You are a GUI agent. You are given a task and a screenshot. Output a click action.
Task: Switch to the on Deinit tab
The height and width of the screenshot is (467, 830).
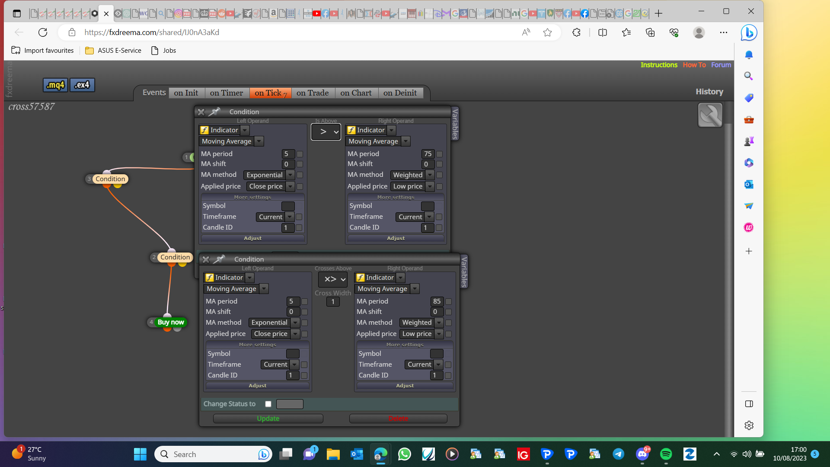pyautogui.click(x=400, y=93)
